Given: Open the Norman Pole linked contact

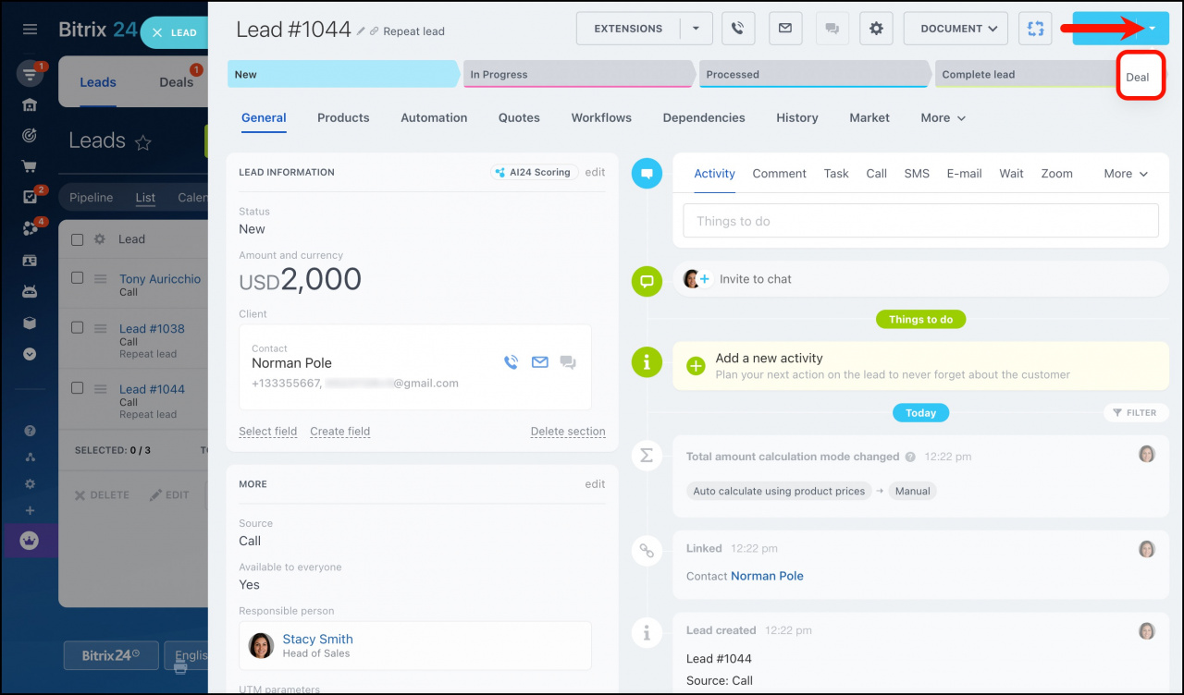Looking at the screenshot, I should [767, 576].
